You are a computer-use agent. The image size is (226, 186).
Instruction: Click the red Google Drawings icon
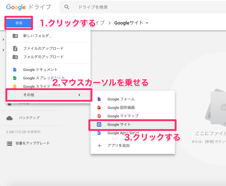99,107
